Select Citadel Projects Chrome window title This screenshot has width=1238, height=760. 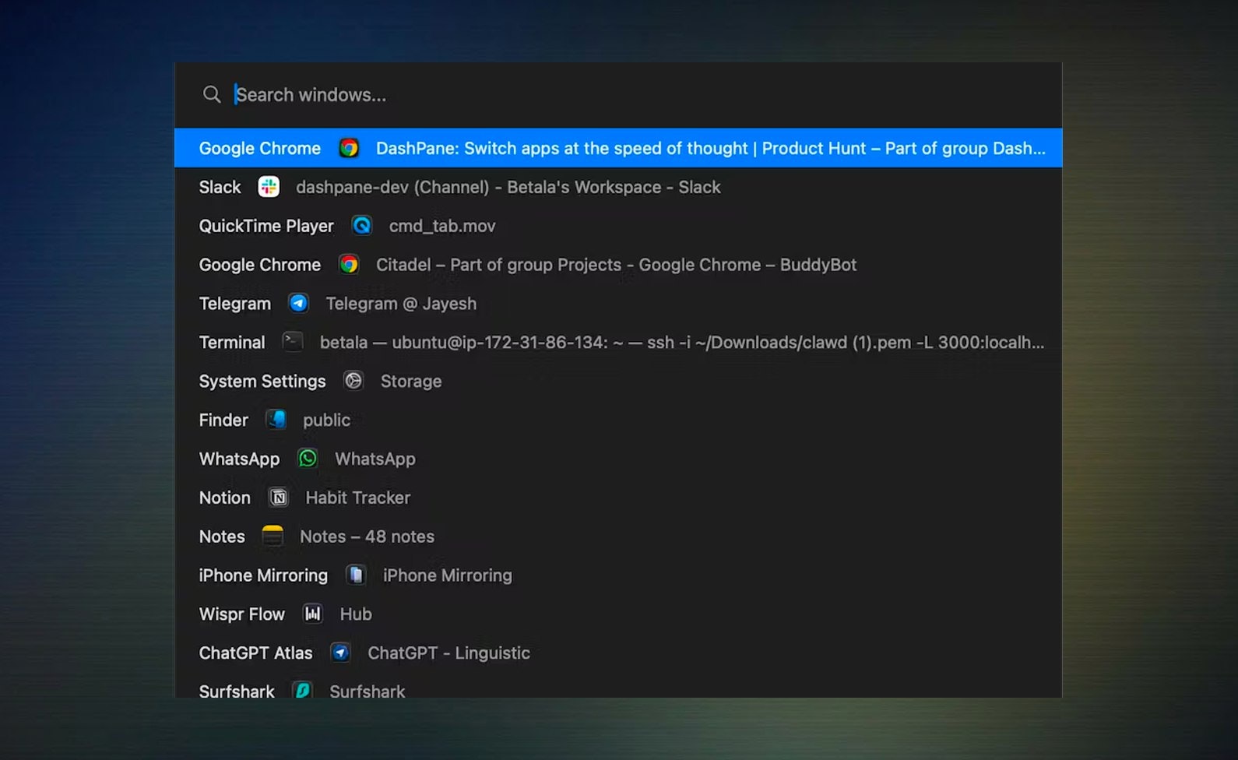click(616, 265)
